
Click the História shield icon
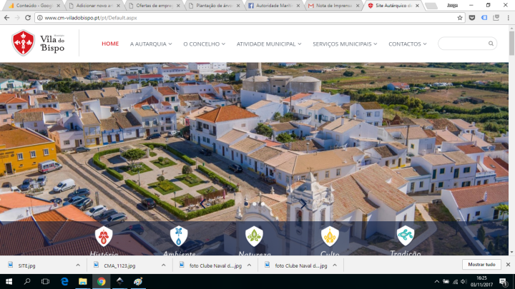click(x=104, y=235)
